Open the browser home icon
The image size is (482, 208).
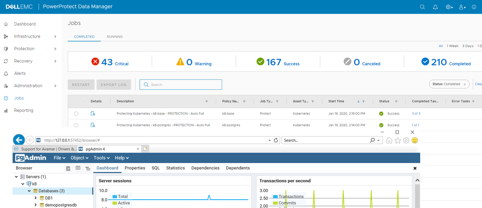tap(389, 140)
